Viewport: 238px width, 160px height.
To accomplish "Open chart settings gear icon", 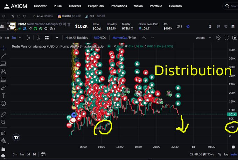I will [x=218, y=38].
